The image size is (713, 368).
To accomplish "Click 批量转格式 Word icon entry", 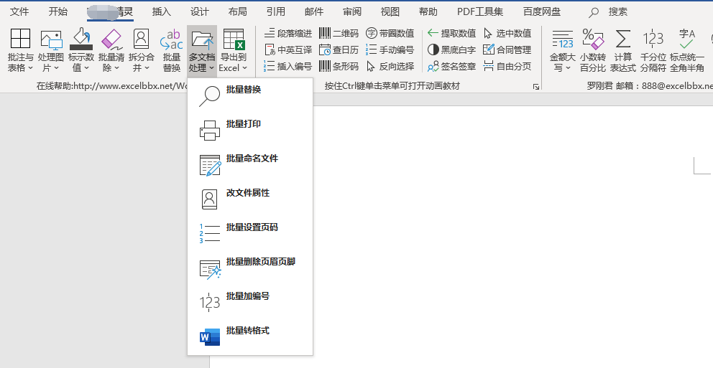I will pos(247,331).
